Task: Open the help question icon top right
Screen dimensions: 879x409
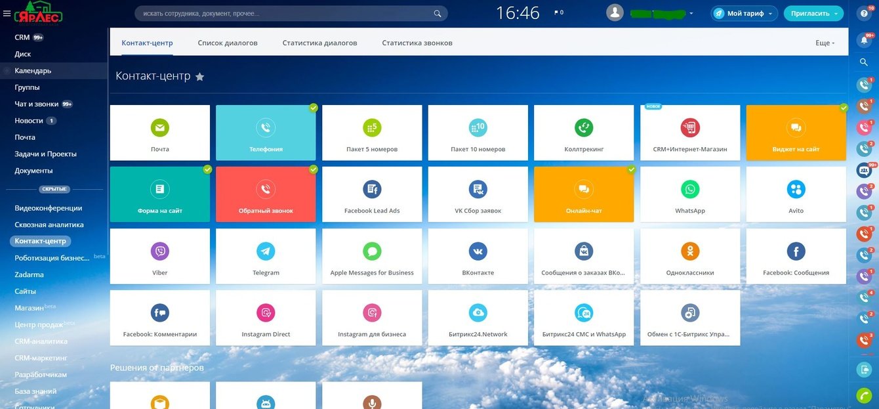Action: (864, 13)
